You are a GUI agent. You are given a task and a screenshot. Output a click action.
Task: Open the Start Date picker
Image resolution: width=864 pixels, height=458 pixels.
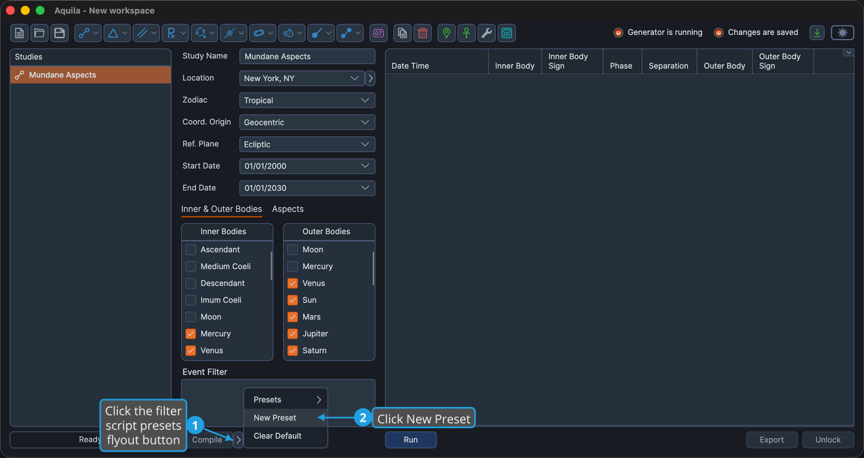[307, 166]
